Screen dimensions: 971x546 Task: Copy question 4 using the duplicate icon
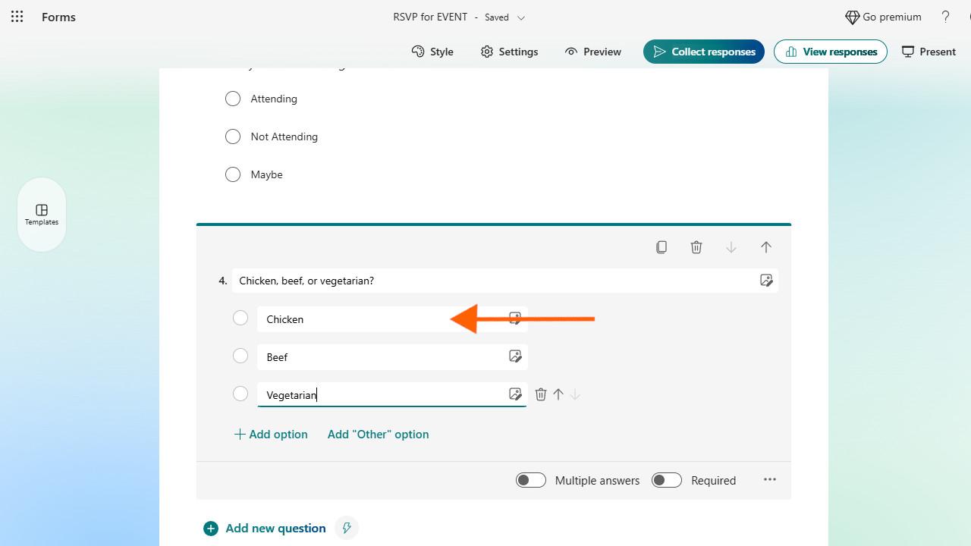coord(661,247)
